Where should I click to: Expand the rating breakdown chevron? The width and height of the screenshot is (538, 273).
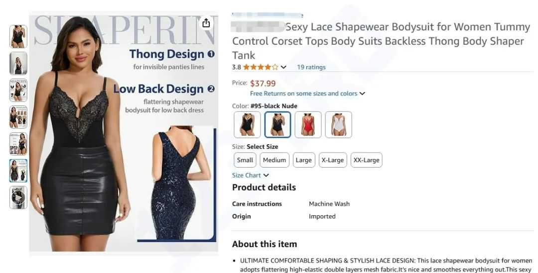[x=283, y=67]
